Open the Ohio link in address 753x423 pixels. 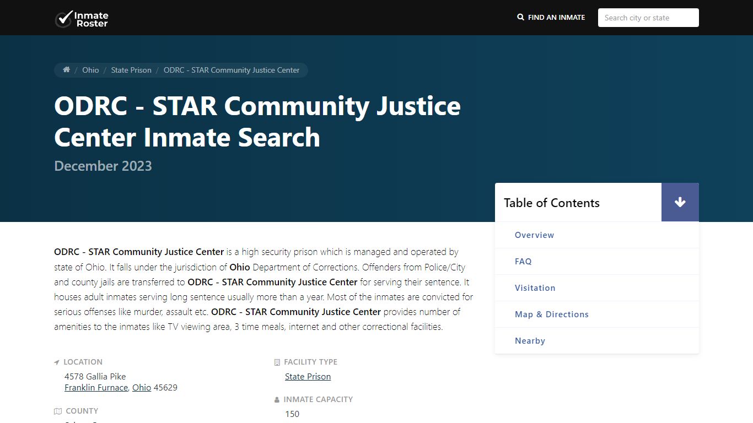click(142, 388)
